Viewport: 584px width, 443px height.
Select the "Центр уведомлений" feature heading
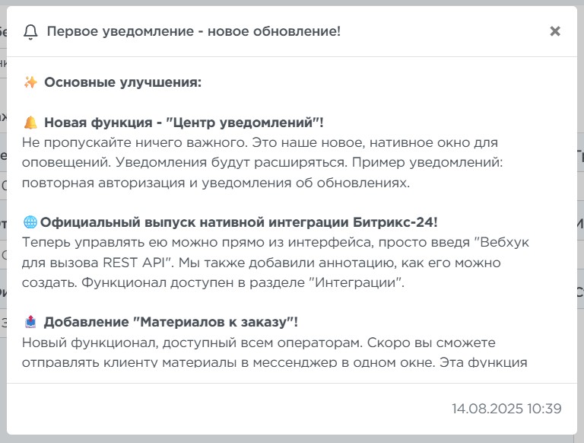pyautogui.click(x=184, y=123)
